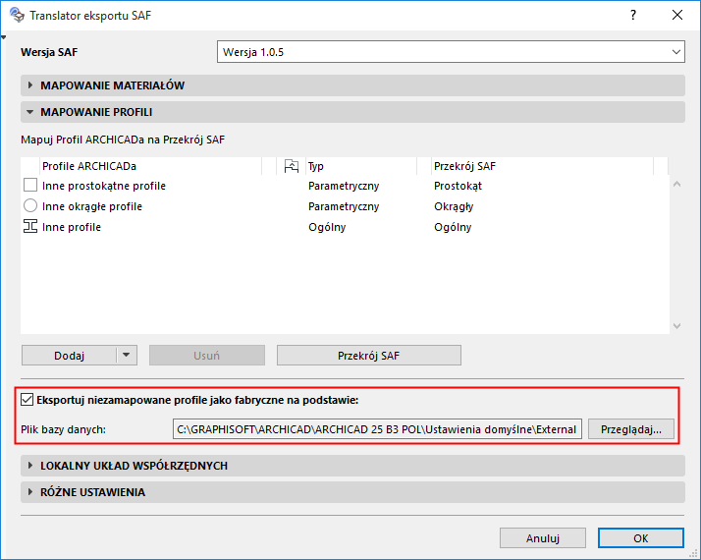
Task: Click the structural column header icon beside Typ
Action: click(x=292, y=166)
